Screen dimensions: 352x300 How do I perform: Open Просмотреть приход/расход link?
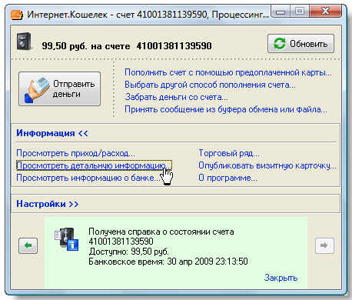pyautogui.click(x=75, y=153)
